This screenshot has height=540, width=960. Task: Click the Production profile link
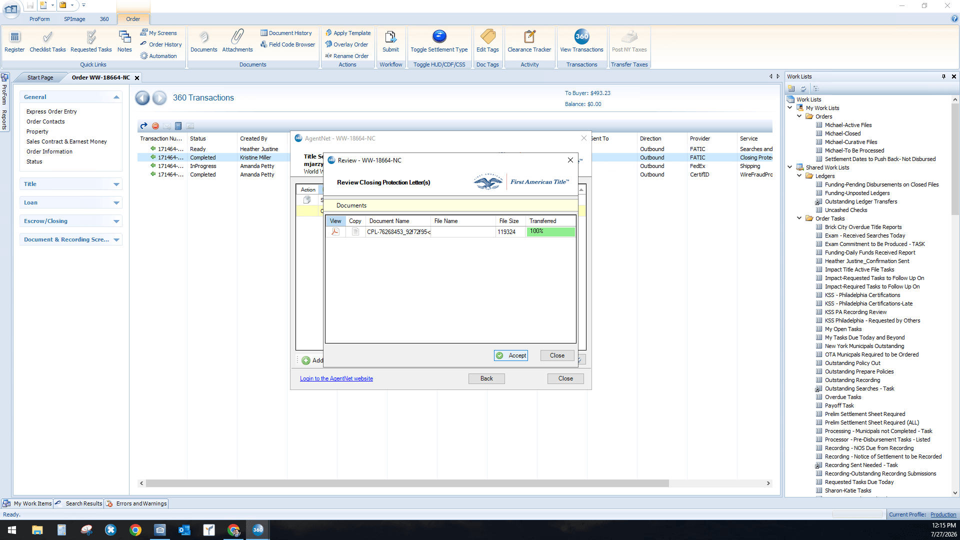[943, 514]
